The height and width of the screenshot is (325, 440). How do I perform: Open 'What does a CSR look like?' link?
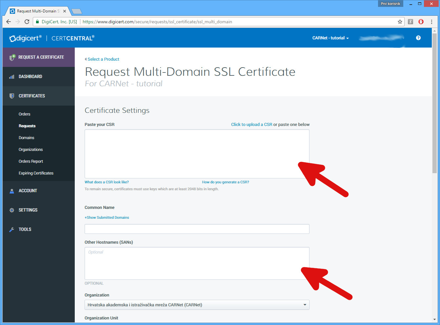click(x=107, y=182)
